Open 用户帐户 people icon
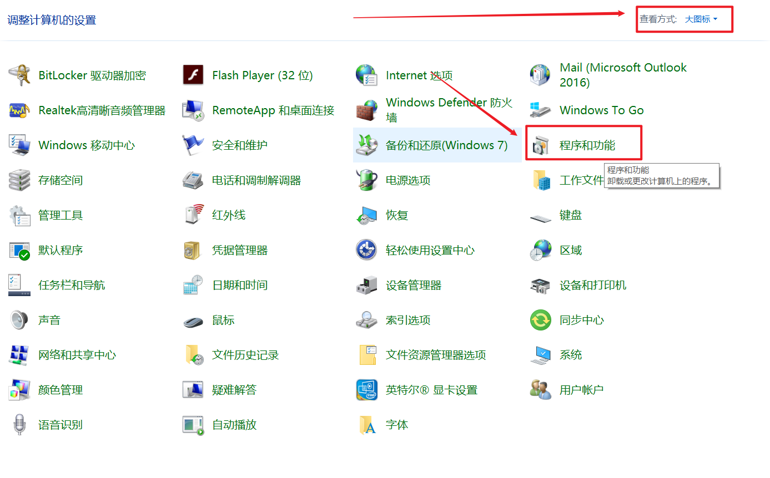The image size is (770, 478). [540, 390]
